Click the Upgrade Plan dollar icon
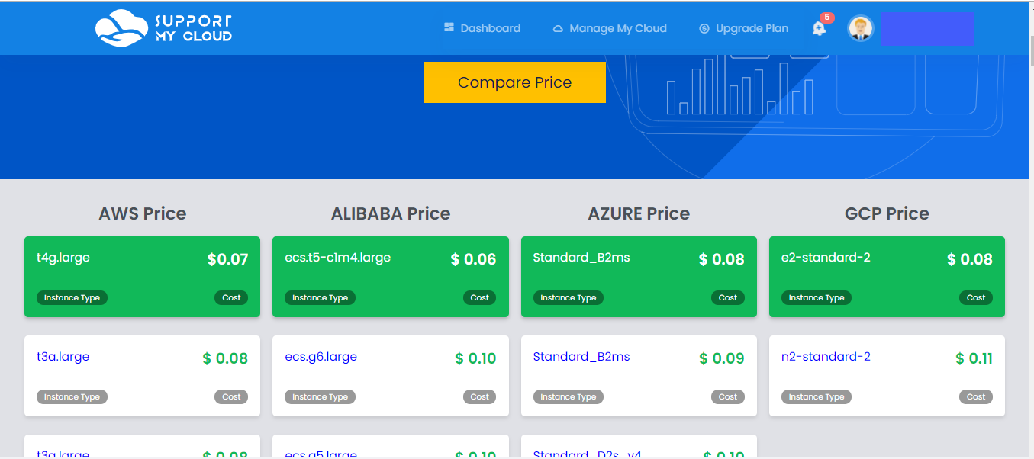This screenshot has width=1034, height=459. coord(704,29)
